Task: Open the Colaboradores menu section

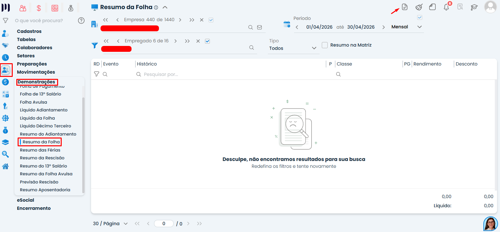Action: coord(35,48)
